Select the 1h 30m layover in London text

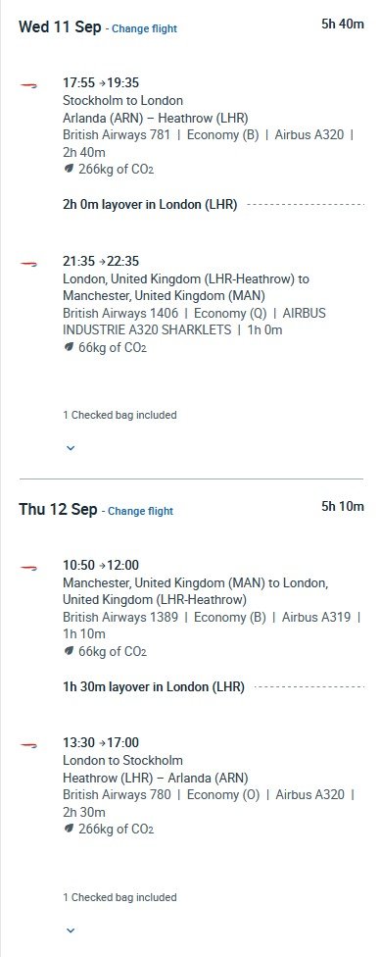(x=154, y=687)
